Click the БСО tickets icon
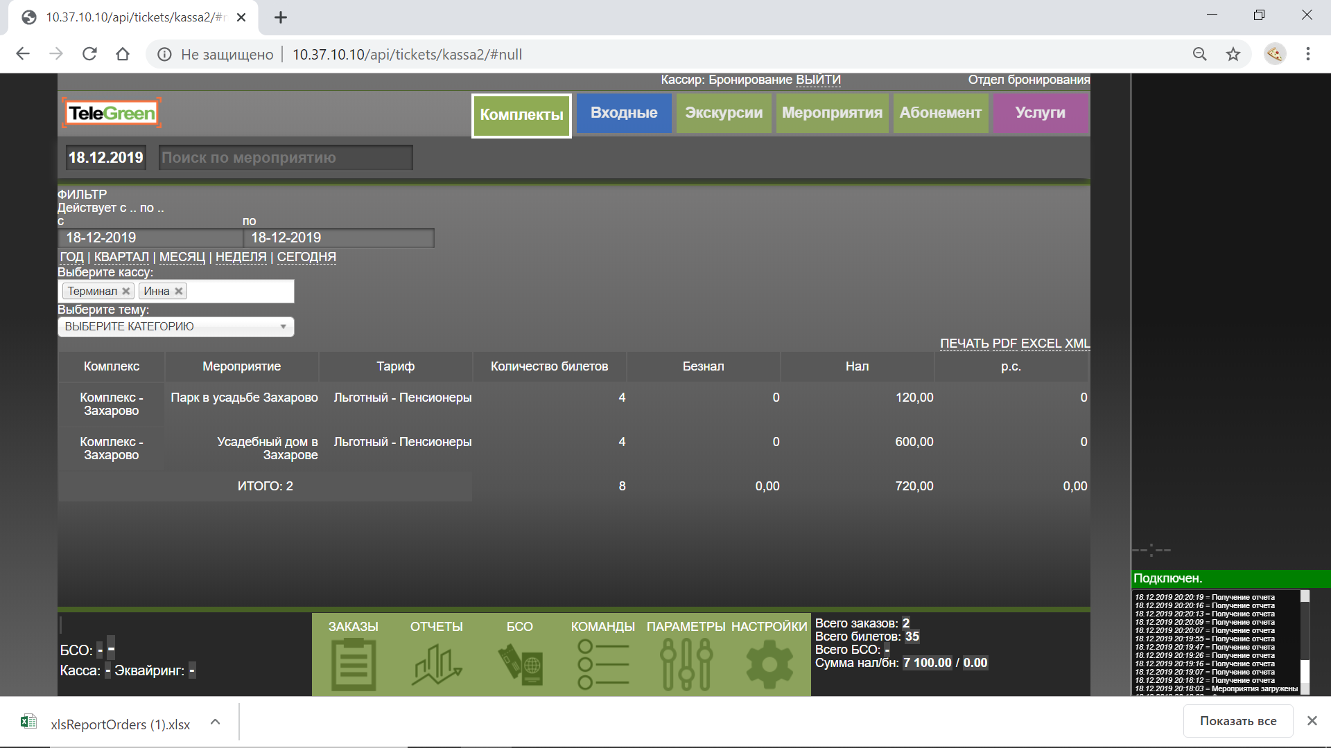Screen dimensions: 1331x748 (520, 664)
